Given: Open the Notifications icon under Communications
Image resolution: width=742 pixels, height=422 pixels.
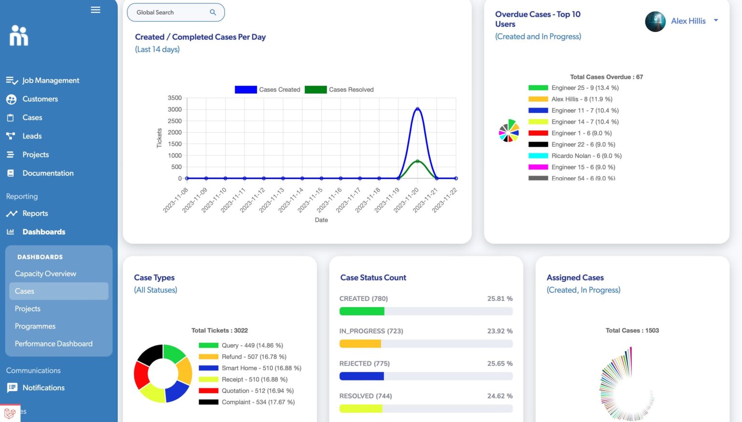Looking at the screenshot, I should point(12,388).
